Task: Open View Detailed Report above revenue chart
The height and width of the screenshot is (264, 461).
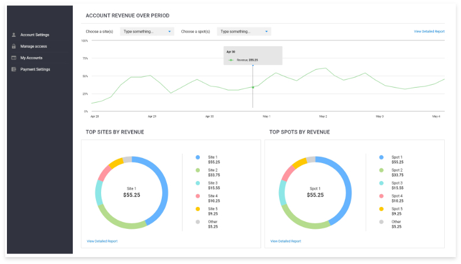Action: coord(429,32)
